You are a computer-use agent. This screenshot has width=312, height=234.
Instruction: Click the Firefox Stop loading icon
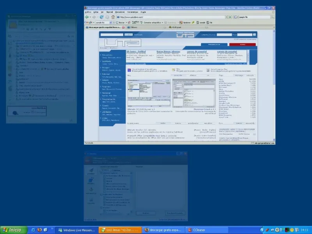(x=107, y=17)
